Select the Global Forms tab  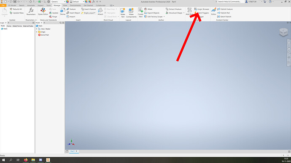pyautogui.click(x=17, y=26)
